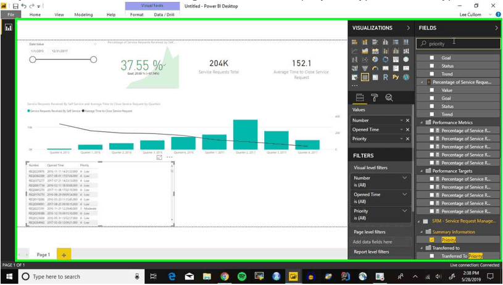Viewport: 503px width, 285px height.
Task: Select the Pie chart visualization
Action: tap(375, 59)
